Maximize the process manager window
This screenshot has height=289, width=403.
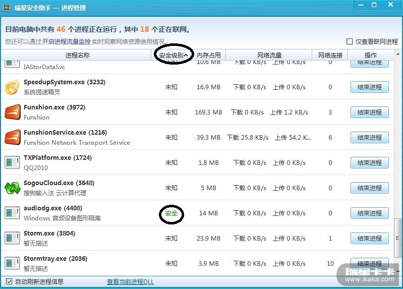click(374, 5)
